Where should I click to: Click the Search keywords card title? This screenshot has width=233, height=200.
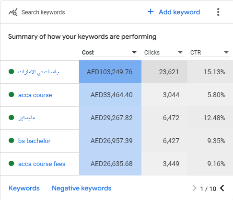coord(43,12)
